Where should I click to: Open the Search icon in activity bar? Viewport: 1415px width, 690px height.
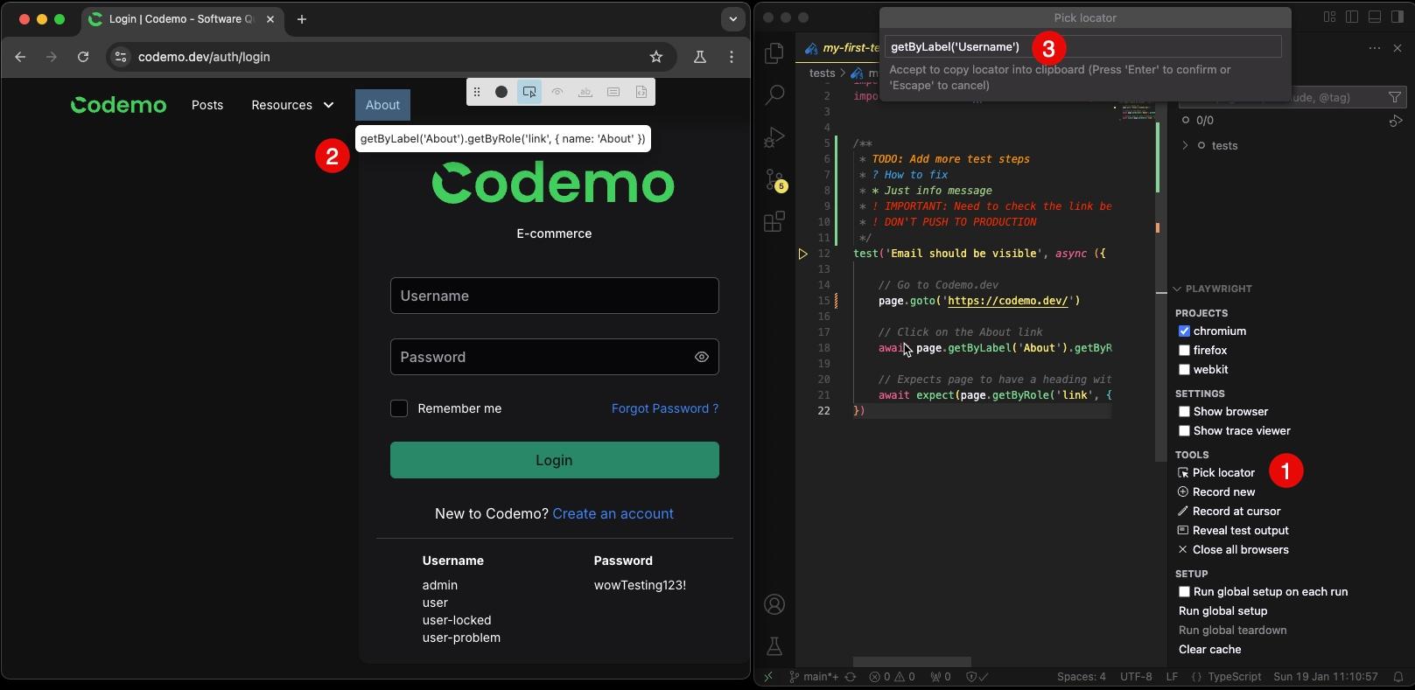click(x=774, y=95)
